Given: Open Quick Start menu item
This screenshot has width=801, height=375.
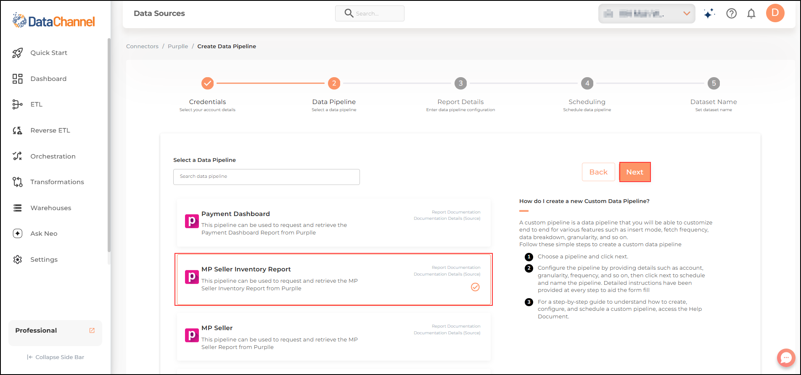Looking at the screenshot, I should point(49,53).
